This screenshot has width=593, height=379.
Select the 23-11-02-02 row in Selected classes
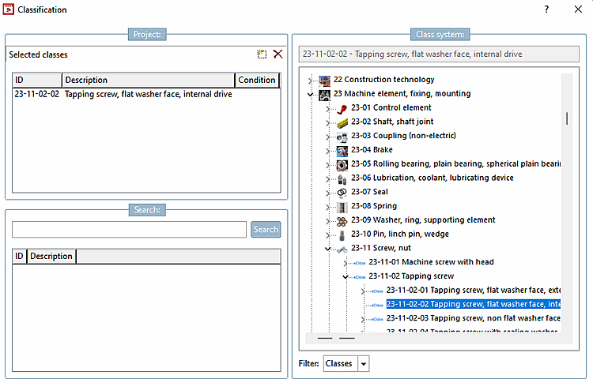click(146, 95)
